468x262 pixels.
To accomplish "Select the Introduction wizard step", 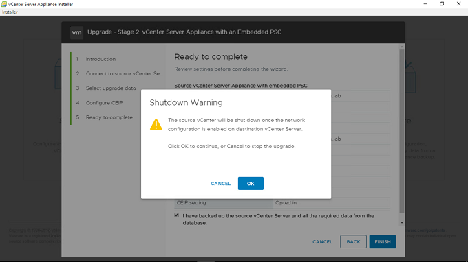I will click(100, 59).
